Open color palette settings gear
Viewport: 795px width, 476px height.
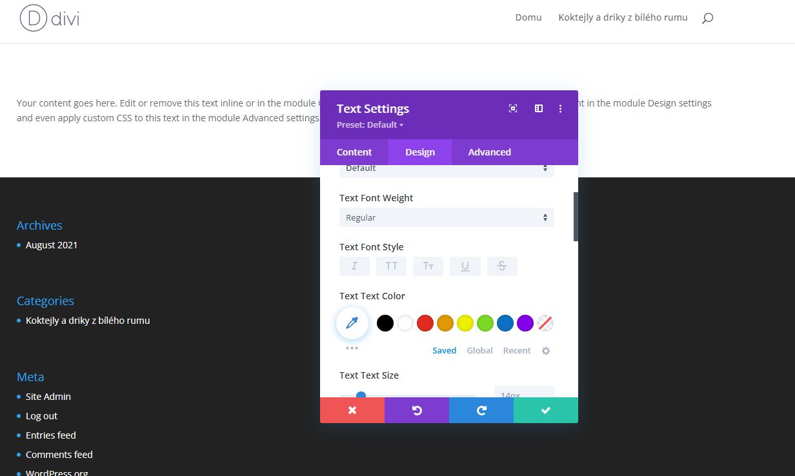[x=546, y=351]
